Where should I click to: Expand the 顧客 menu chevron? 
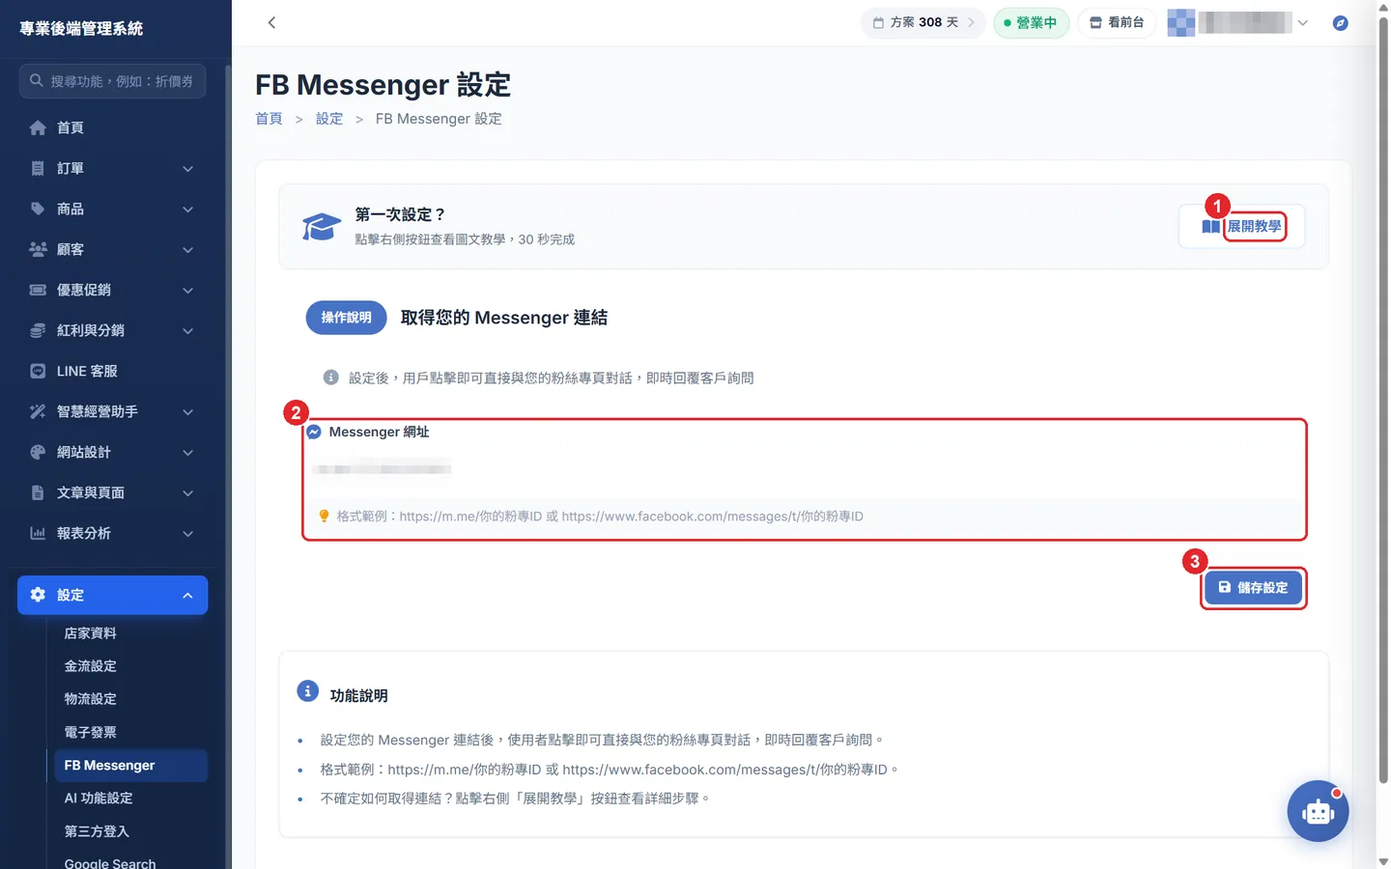(x=187, y=250)
